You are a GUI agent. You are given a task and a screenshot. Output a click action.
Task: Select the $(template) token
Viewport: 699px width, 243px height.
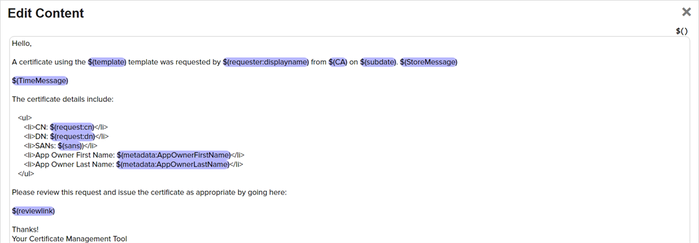107,63
